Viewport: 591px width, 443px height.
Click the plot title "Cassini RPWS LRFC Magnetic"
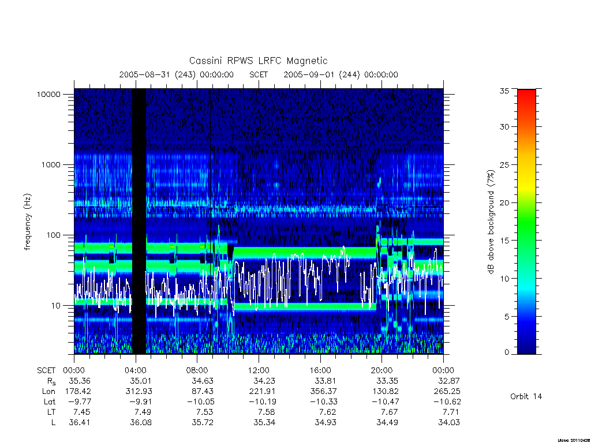click(x=258, y=61)
